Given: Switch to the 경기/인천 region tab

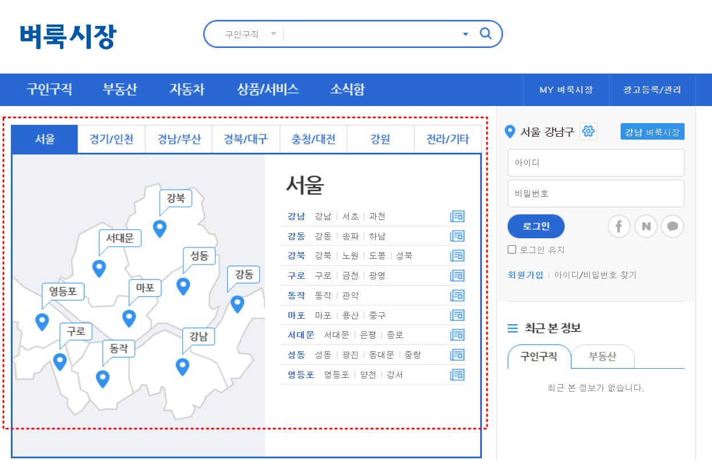Looking at the screenshot, I should [111, 139].
